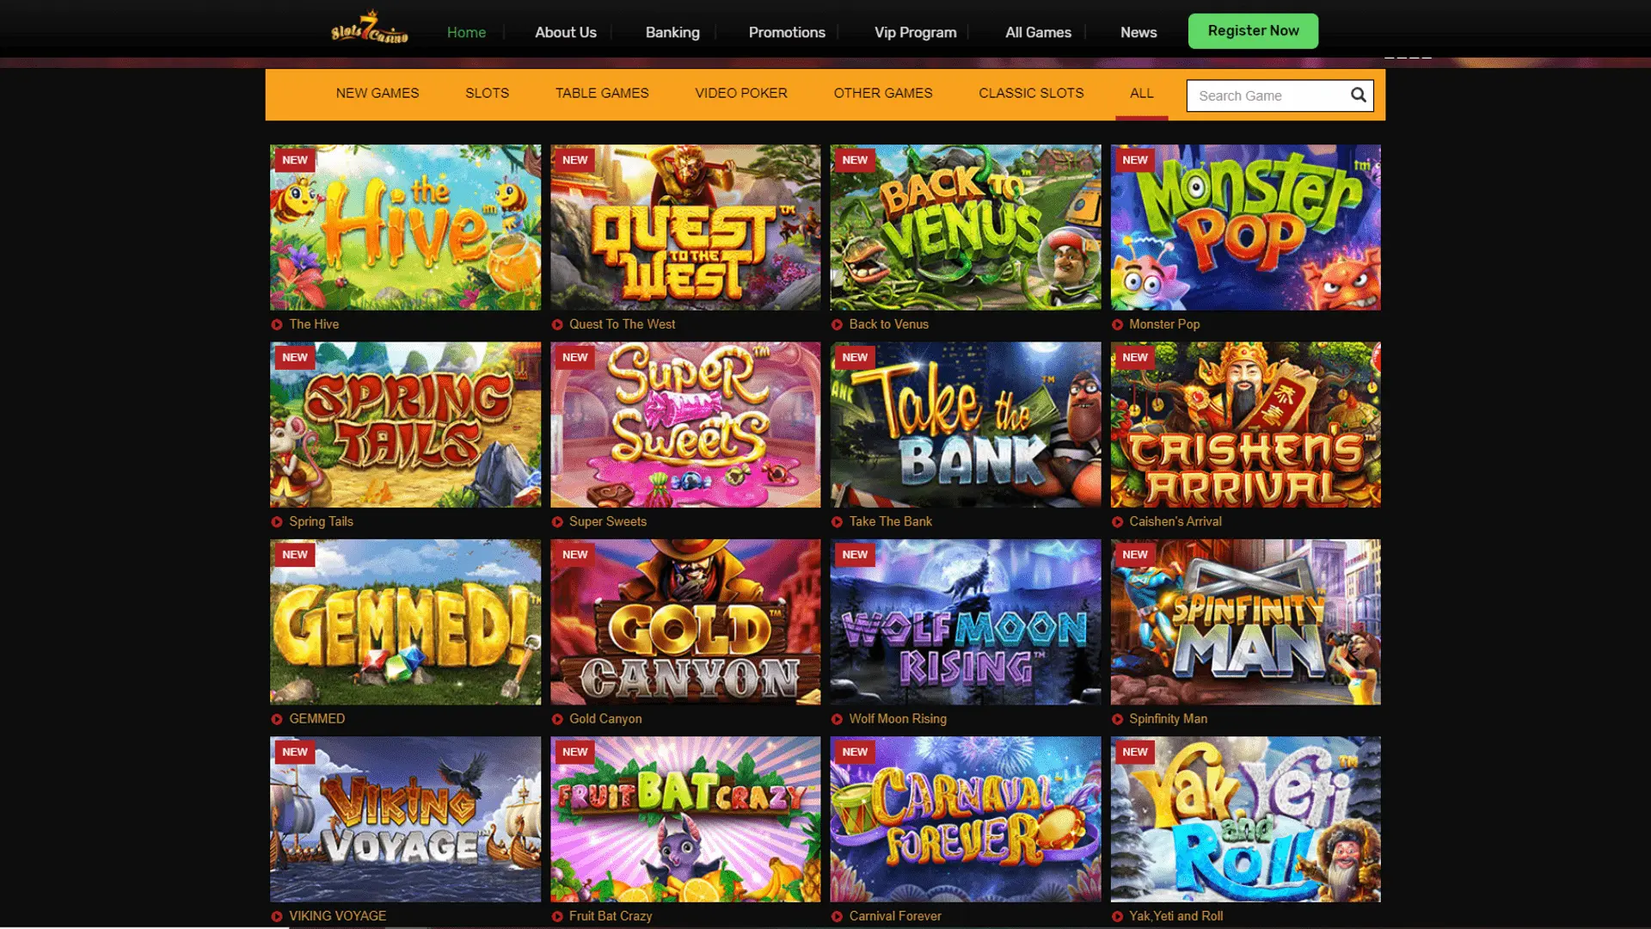Click play icon next to Monster Pop
Viewport: 1651px width, 929px height.
pyautogui.click(x=1117, y=324)
